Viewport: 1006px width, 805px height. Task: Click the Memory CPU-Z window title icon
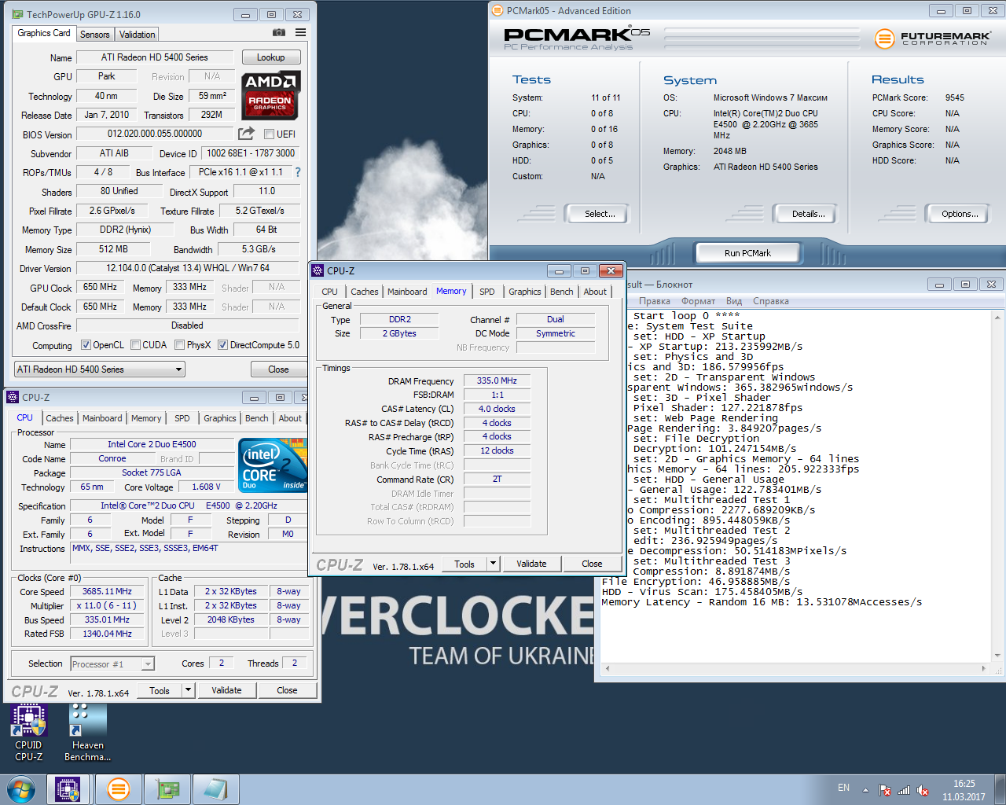point(318,270)
